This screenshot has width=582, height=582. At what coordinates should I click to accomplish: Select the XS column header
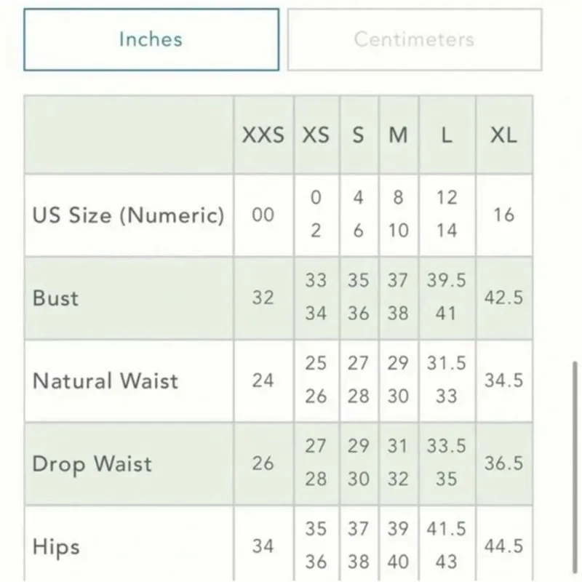[x=316, y=135]
